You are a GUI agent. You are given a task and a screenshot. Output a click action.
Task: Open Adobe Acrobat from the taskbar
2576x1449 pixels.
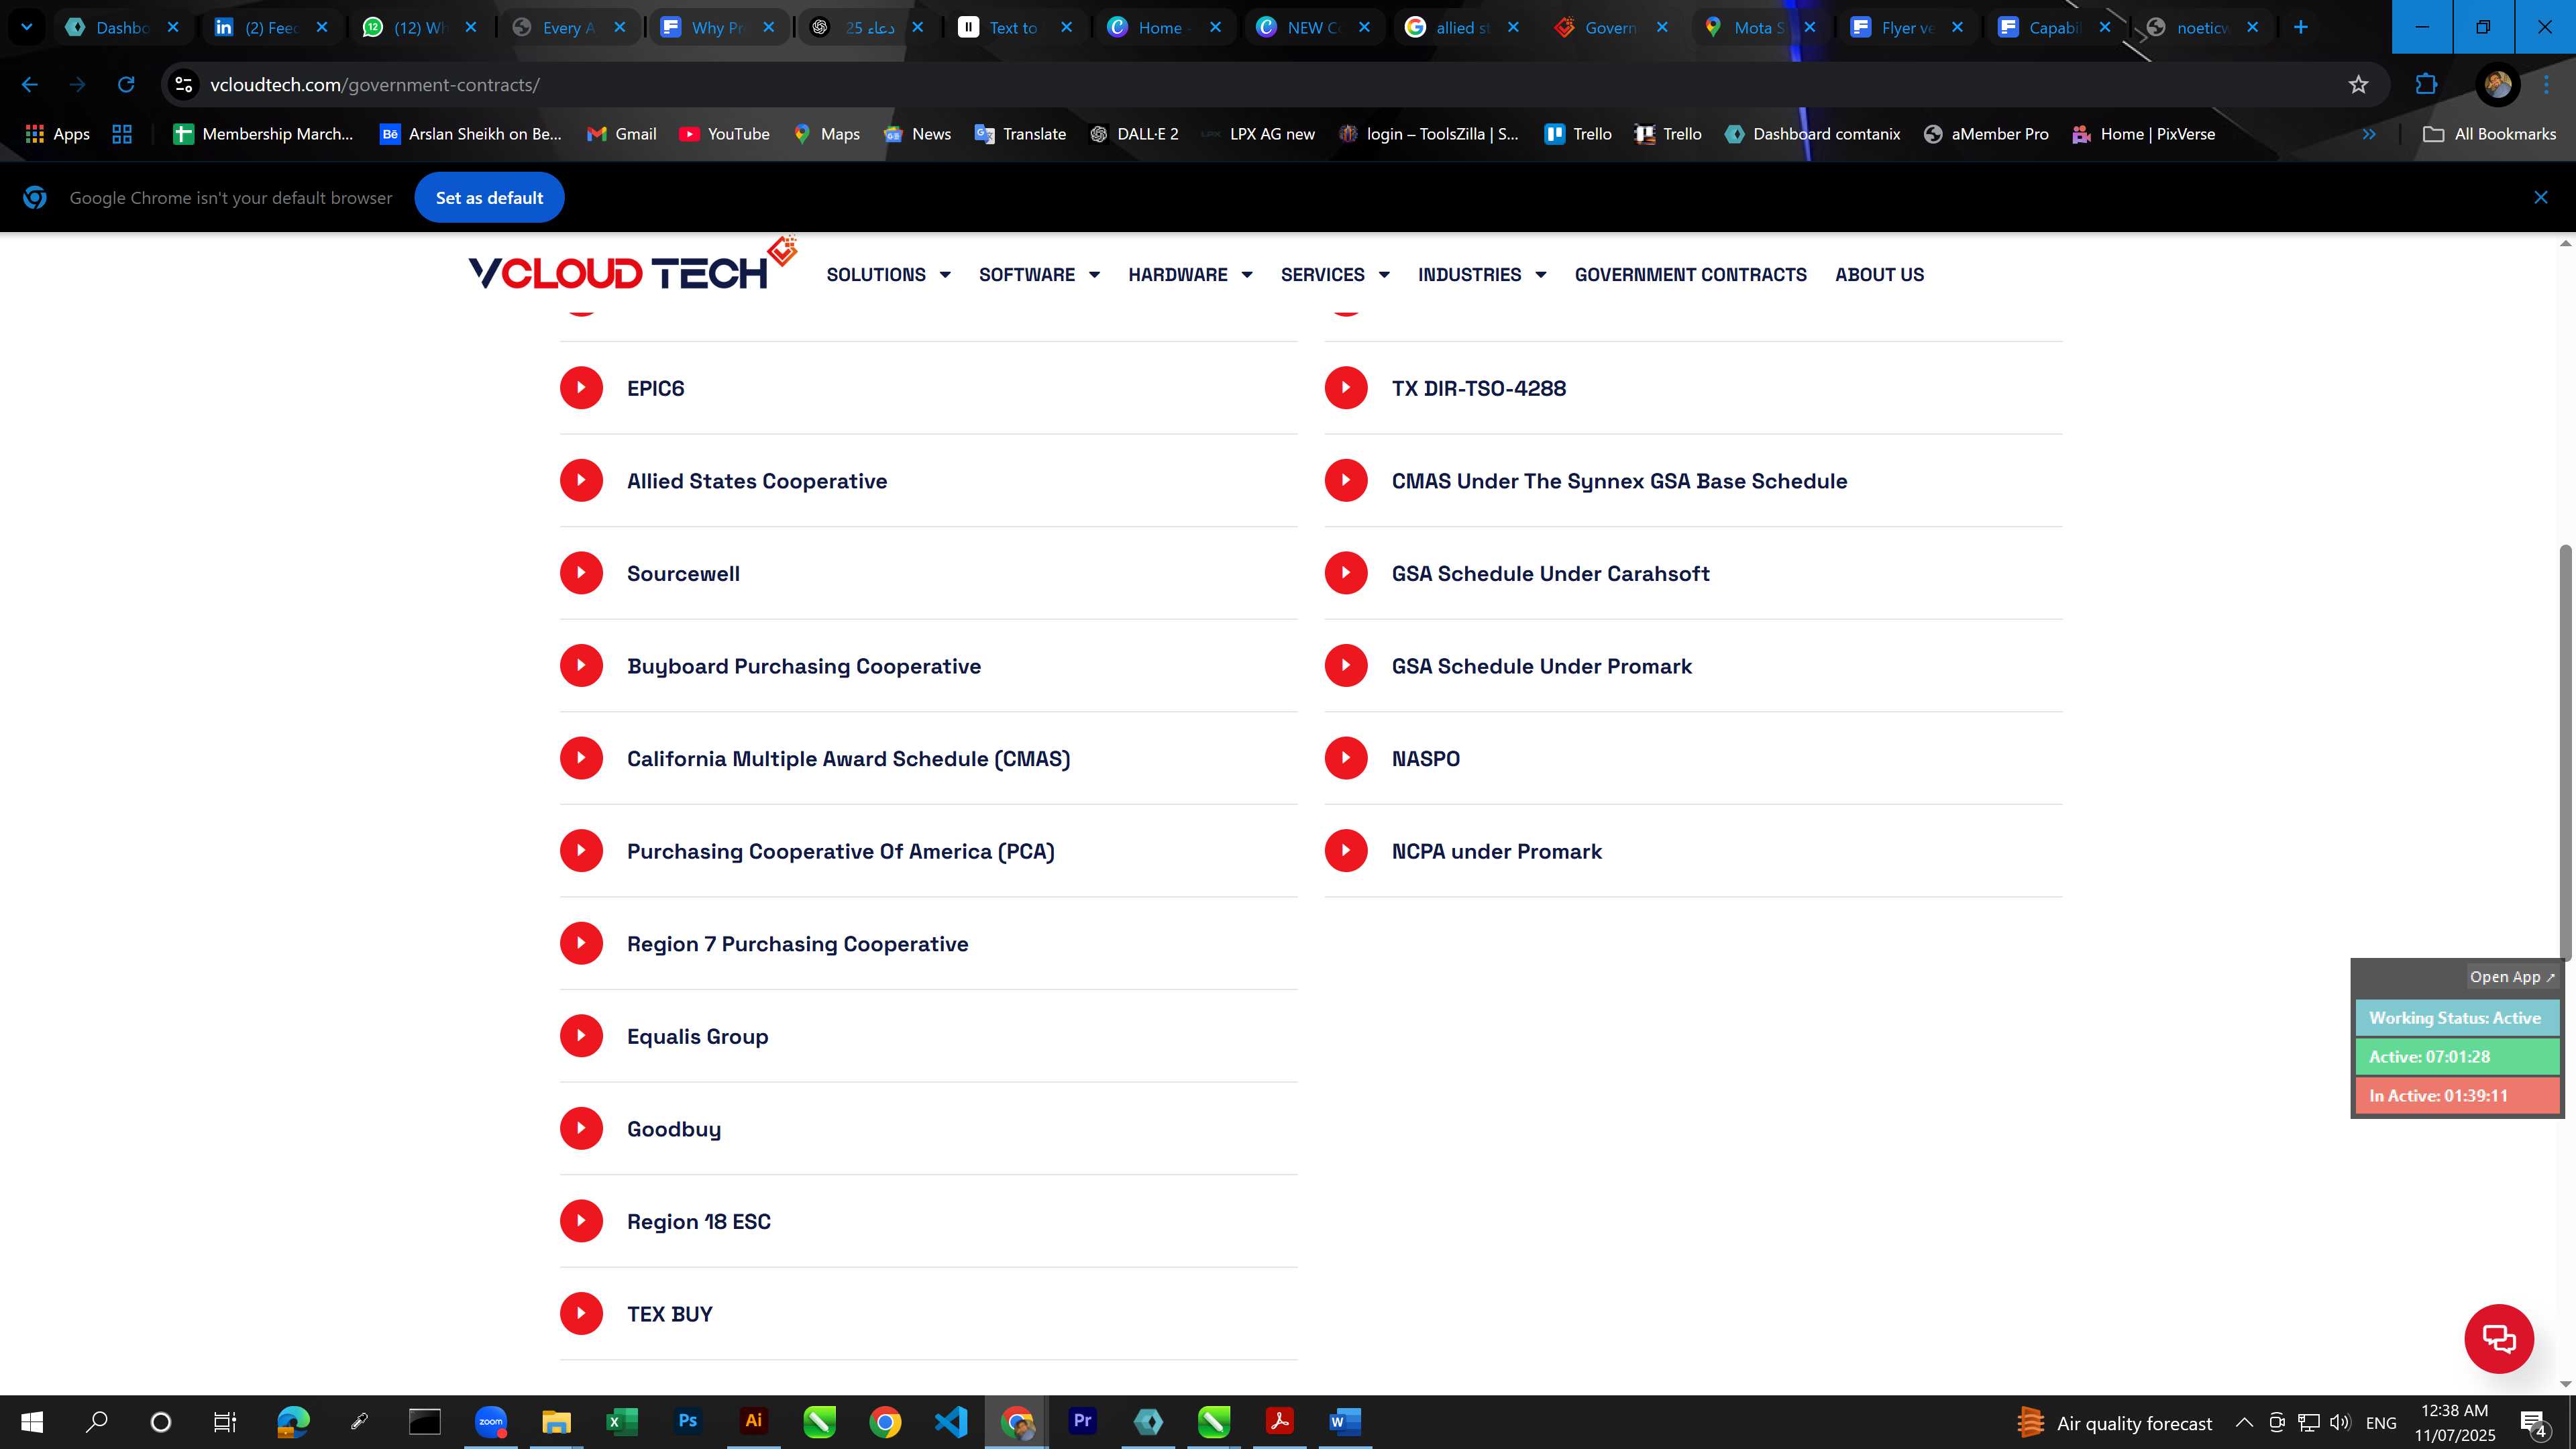click(1279, 1421)
